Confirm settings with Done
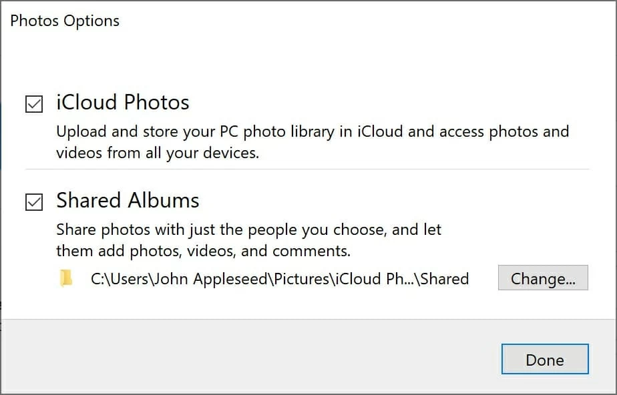617x395 pixels. tap(544, 359)
